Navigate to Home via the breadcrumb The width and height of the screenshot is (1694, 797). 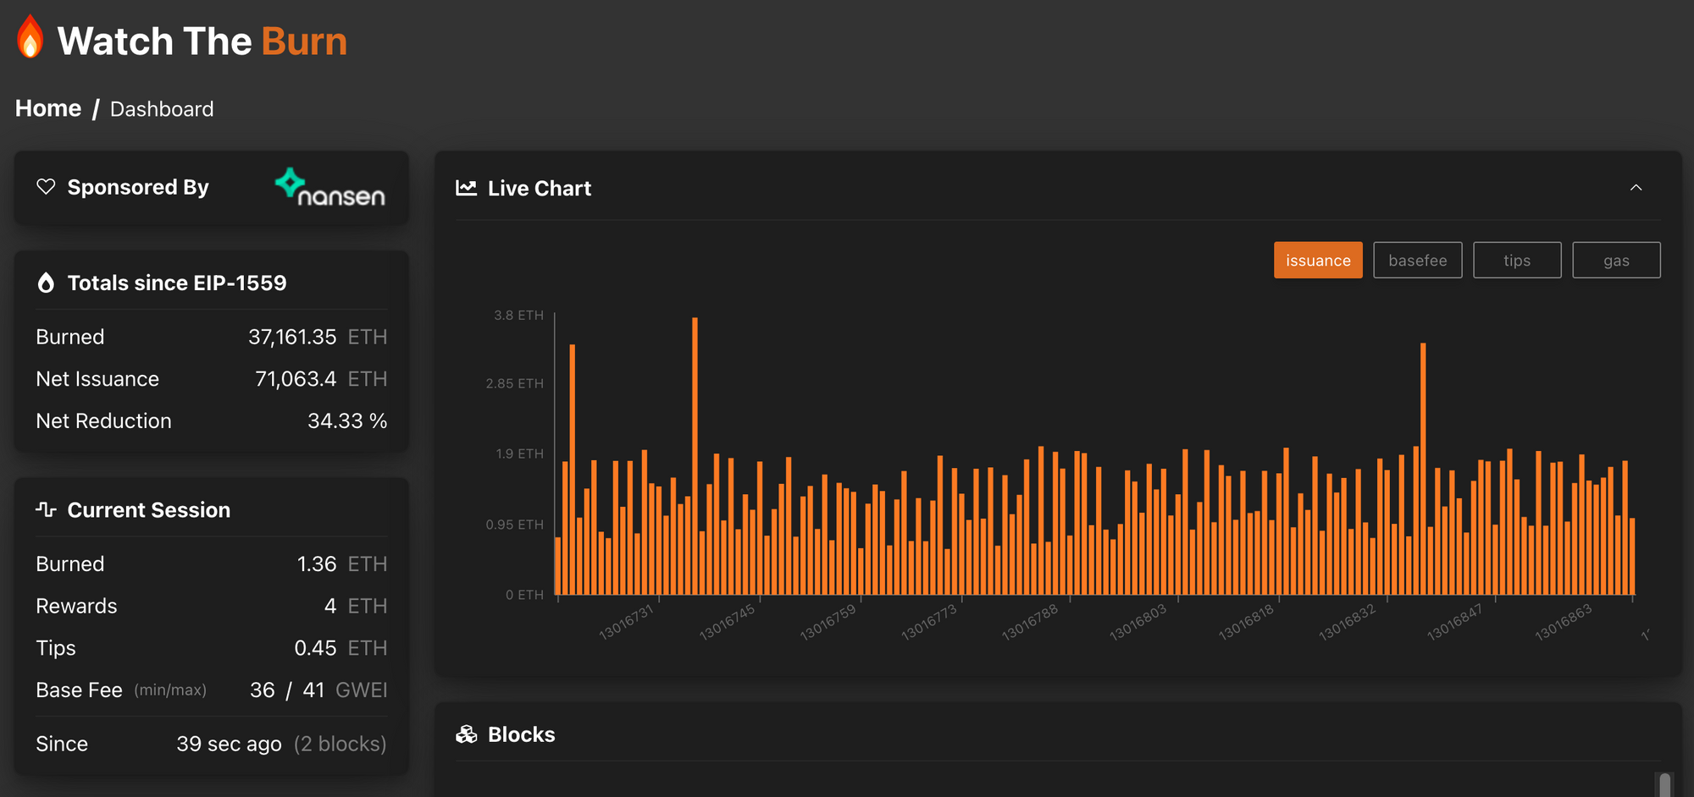coord(47,108)
